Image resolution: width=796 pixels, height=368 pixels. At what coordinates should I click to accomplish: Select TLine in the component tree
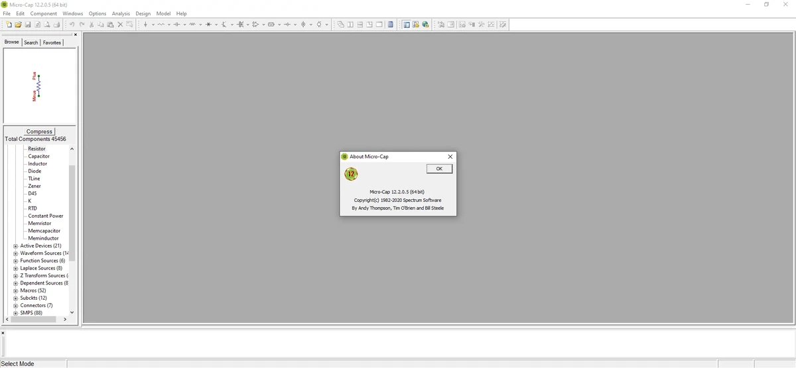(x=34, y=179)
